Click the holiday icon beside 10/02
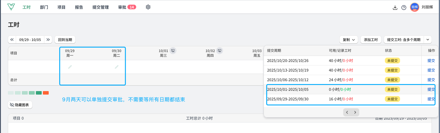The width and height of the screenshot is (440, 133). point(220,51)
